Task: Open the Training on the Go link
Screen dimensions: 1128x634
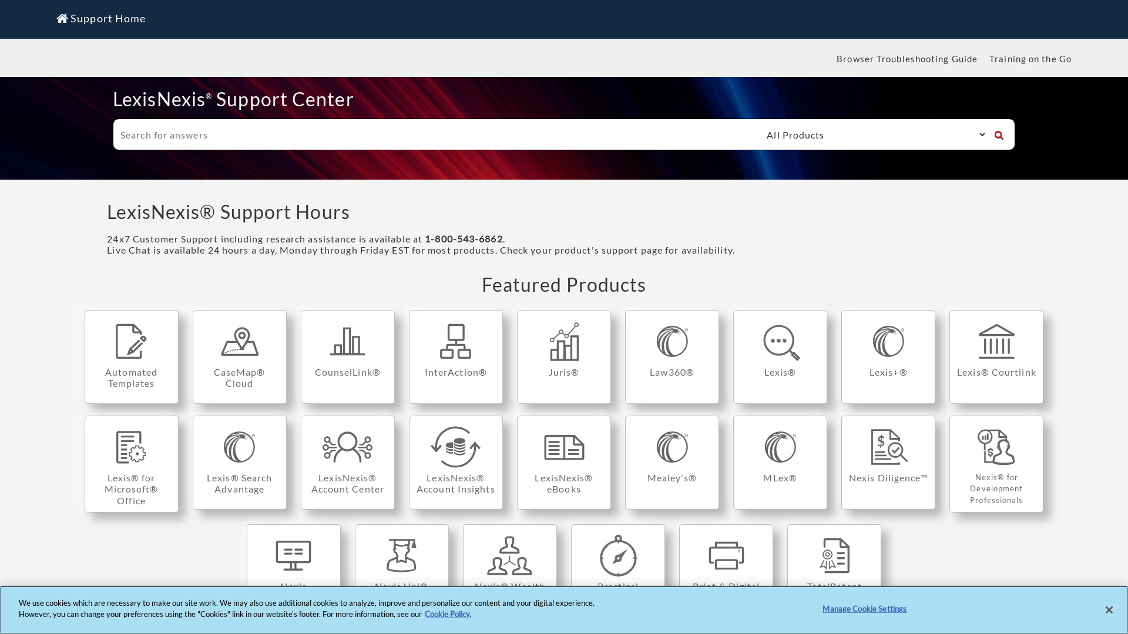Action: click(x=1030, y=59)
